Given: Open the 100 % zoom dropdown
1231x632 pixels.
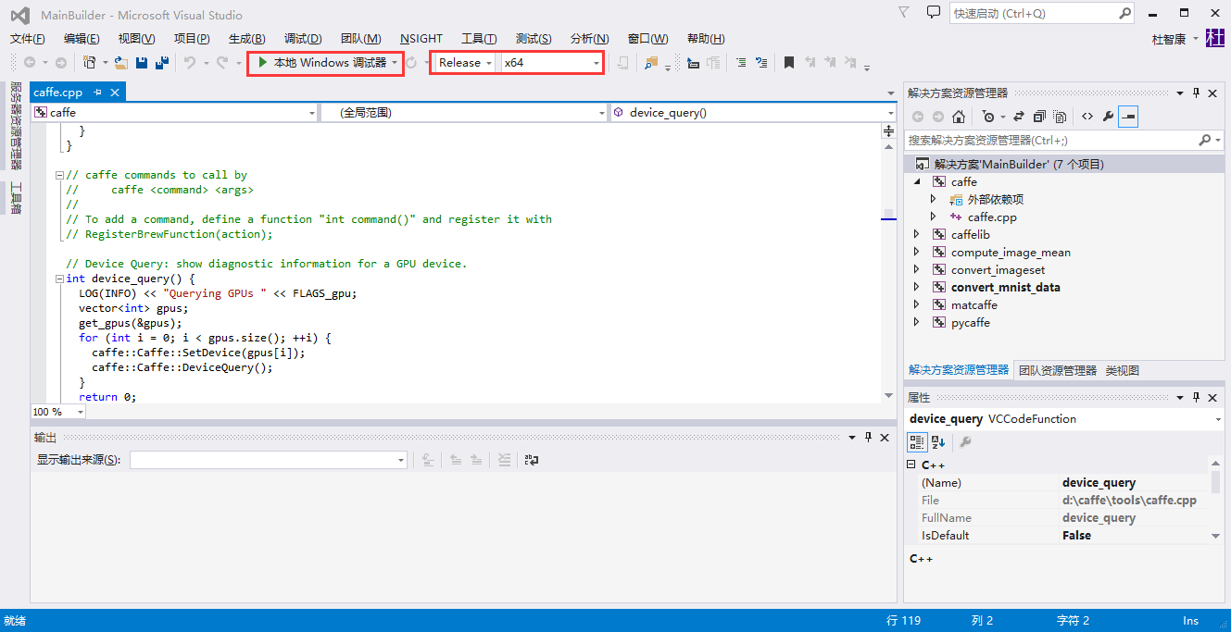Looking at the screenshot, I should pyautogui.click(x=58, y=412).
